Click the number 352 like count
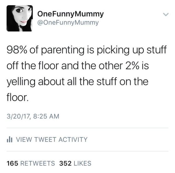Viewport: 175px width, 173px height. (x=65, y=163)
